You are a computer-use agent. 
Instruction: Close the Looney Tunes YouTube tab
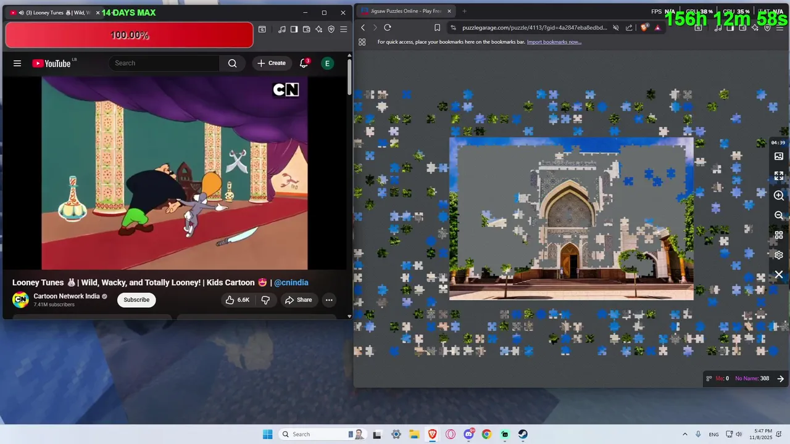(x=98, y=12)
